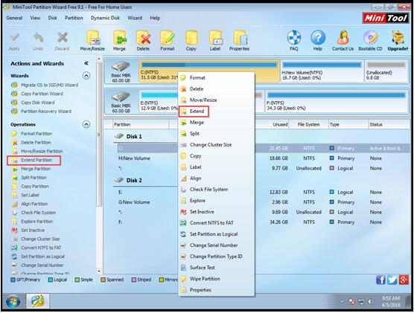Click the Format toolbar icon

168,40
